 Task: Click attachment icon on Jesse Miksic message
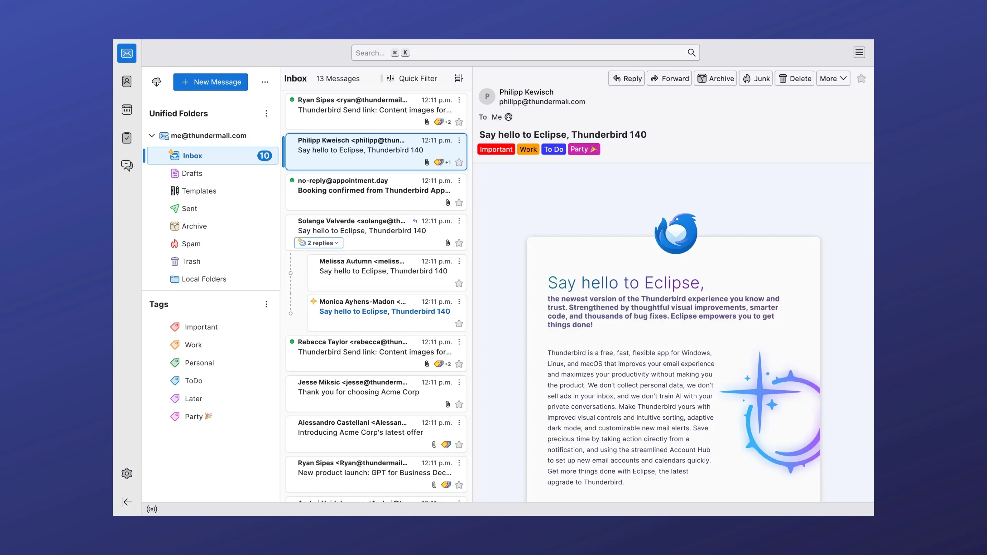click(x=448, y=404)
